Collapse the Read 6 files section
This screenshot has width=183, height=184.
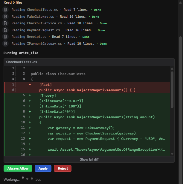coord(13,2)
